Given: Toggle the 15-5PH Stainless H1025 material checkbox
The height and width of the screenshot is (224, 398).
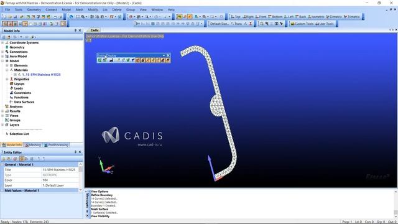Looking at the screenshot, I should click(15, 75).
